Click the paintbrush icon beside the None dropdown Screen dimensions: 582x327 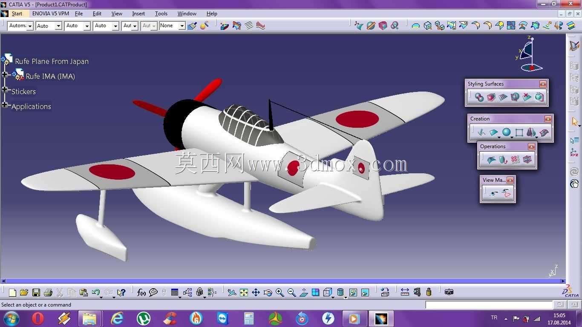[x=192, y=26]
